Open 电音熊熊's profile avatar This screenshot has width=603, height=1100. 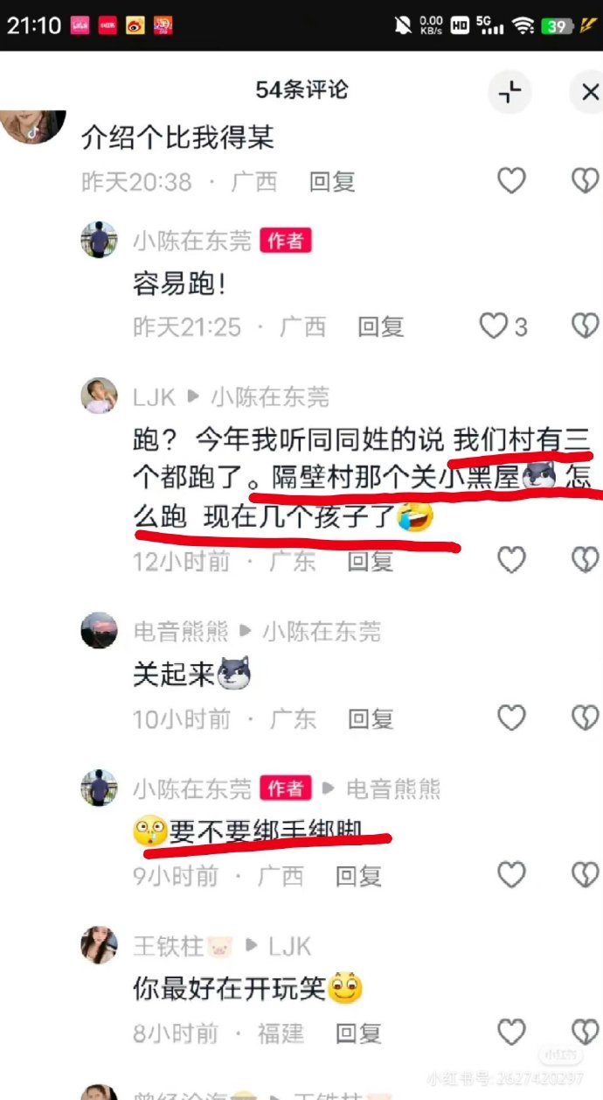tap(99, 630)
